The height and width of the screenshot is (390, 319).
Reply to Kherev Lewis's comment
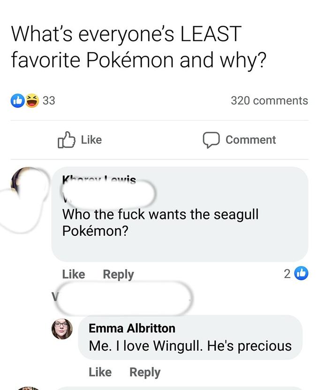click(x=118, y=274)
